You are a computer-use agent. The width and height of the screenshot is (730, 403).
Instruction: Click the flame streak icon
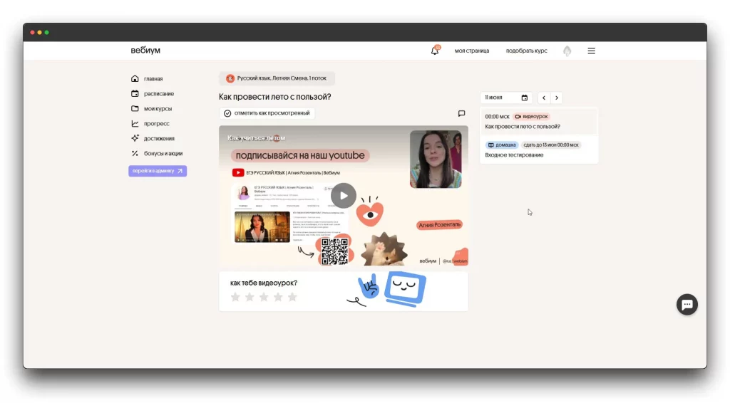(x=567, y=51)
